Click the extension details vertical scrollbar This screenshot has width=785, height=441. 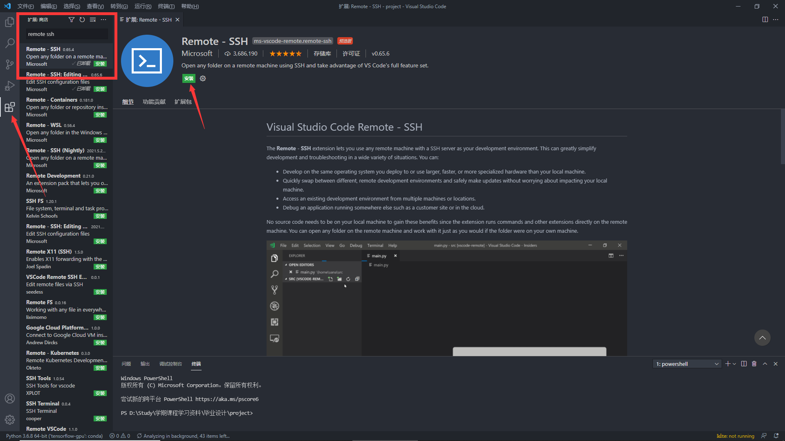tap(782, 137)
